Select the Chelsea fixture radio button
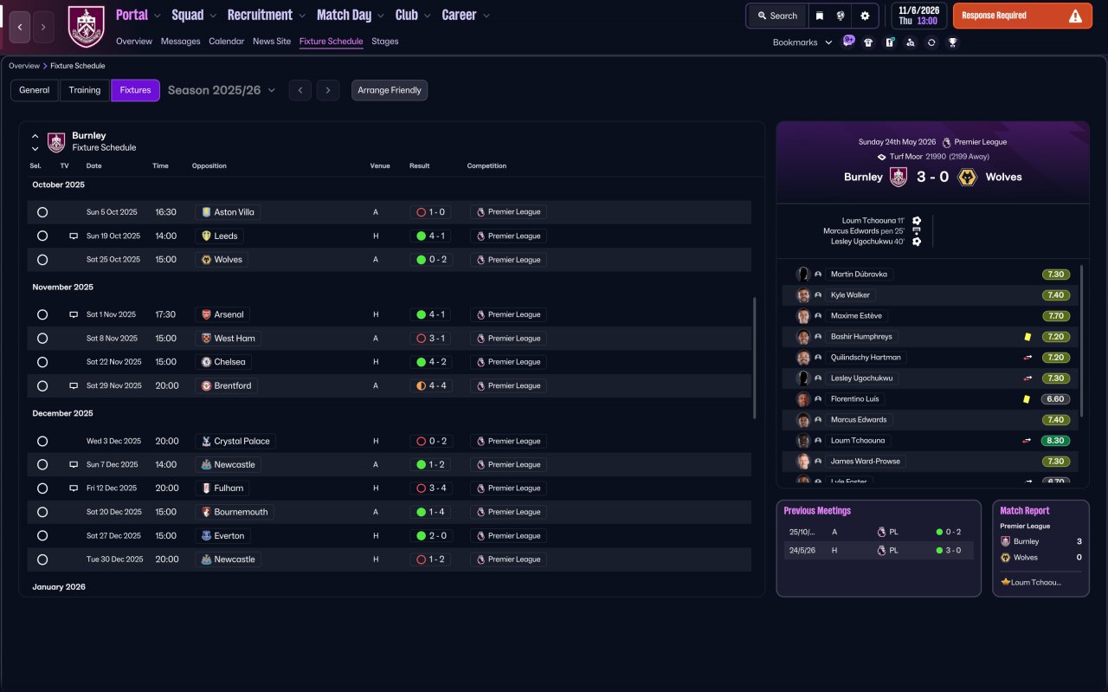The height and width of the screenshot is (692, 1108). [x=42, y=362]
